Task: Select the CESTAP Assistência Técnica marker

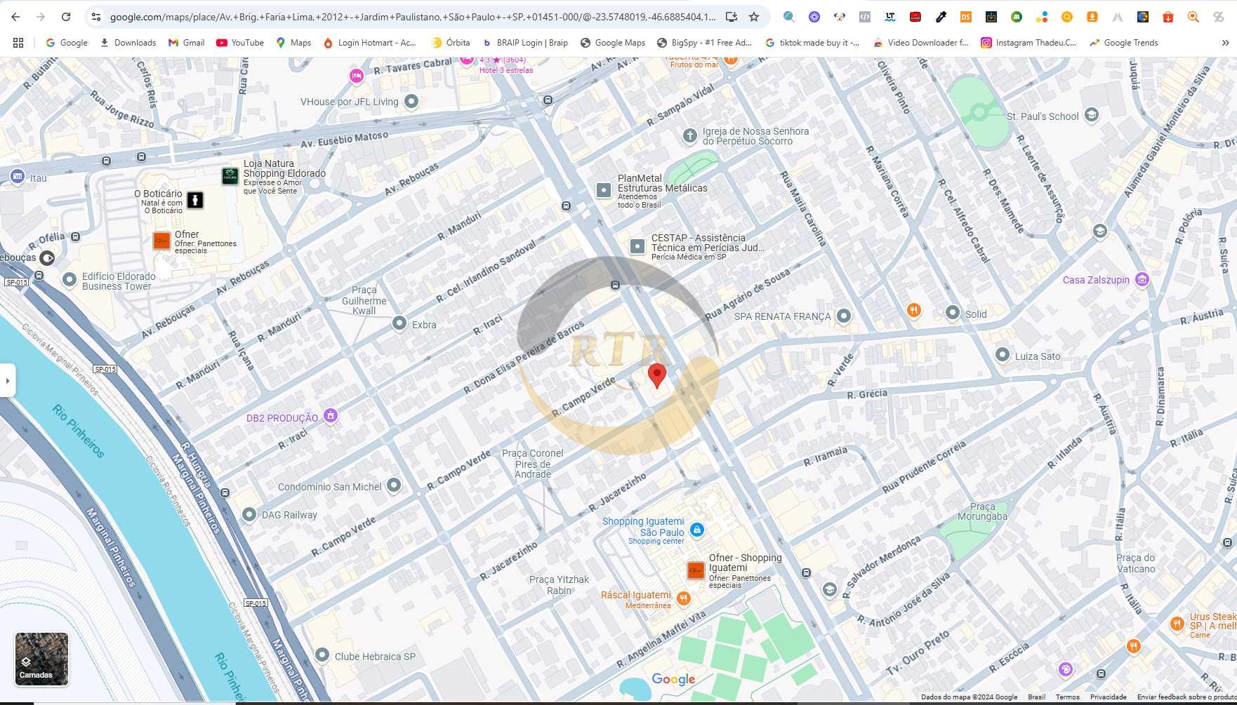Action: (x=637, y=246)
